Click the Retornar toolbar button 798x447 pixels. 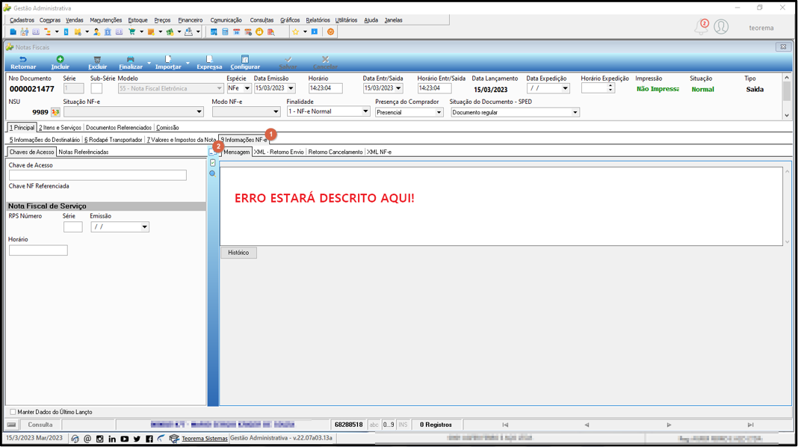(x=23, y=63)
